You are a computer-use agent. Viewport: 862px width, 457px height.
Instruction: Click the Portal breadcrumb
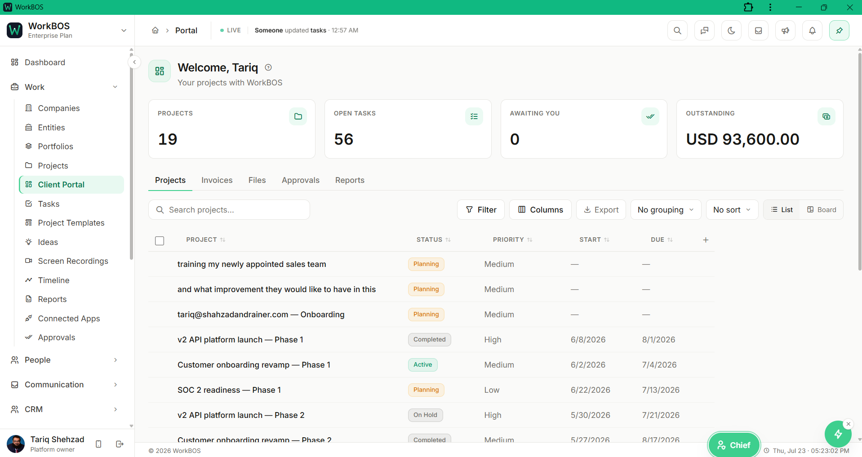(x=186, y=31)
